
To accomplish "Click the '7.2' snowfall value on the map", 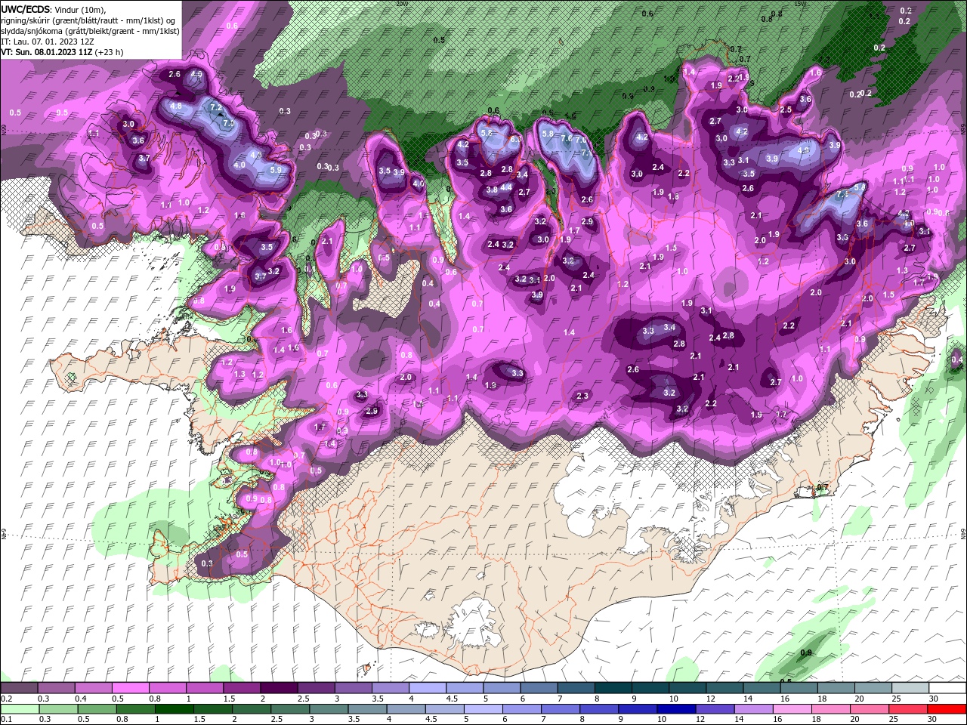I will point(215,108).
